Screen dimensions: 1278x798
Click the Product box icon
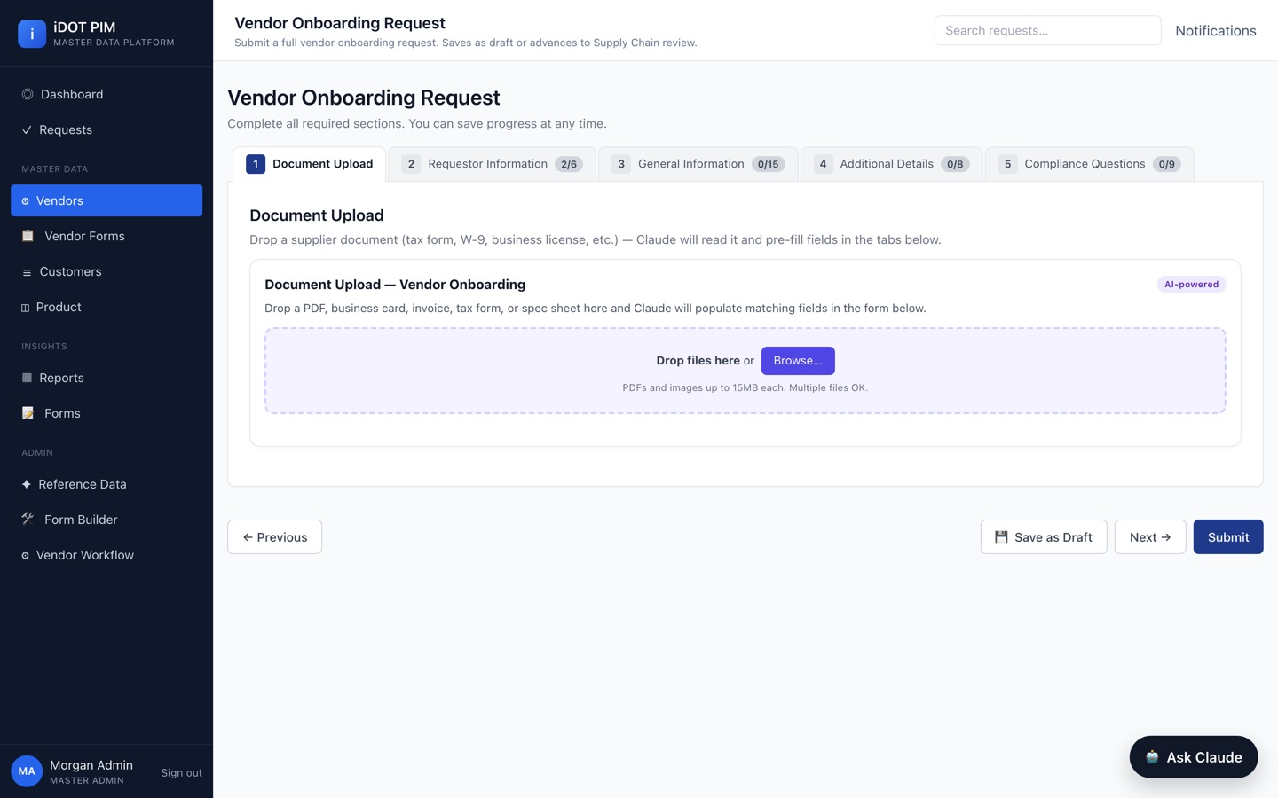pos(25,308)
